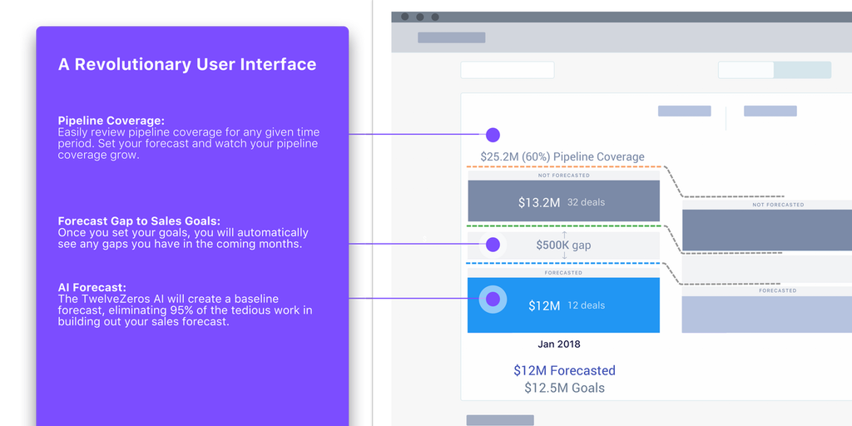Click the Forecast Gap purple marker dot
Screen dimensions: 852x426
(x=493, y=245)
